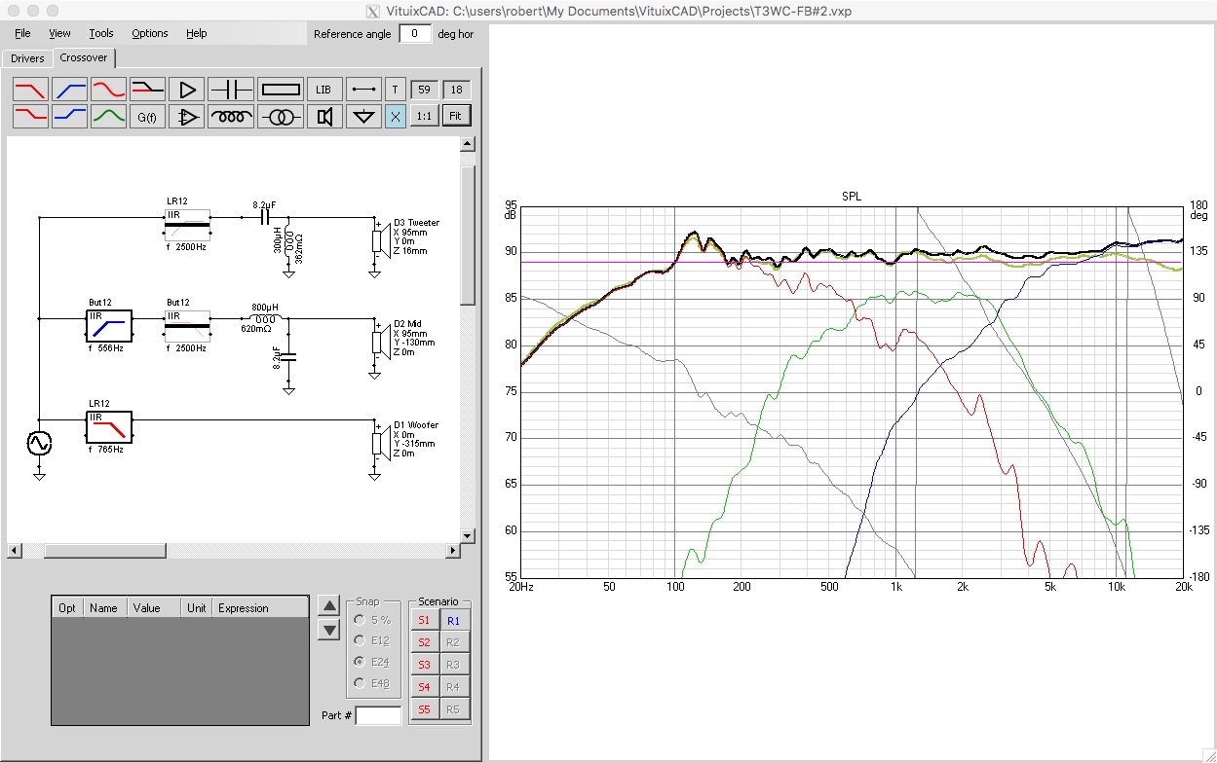Click the Value column header
Screen dimensions: 1217x763
[x=155, y=607]
